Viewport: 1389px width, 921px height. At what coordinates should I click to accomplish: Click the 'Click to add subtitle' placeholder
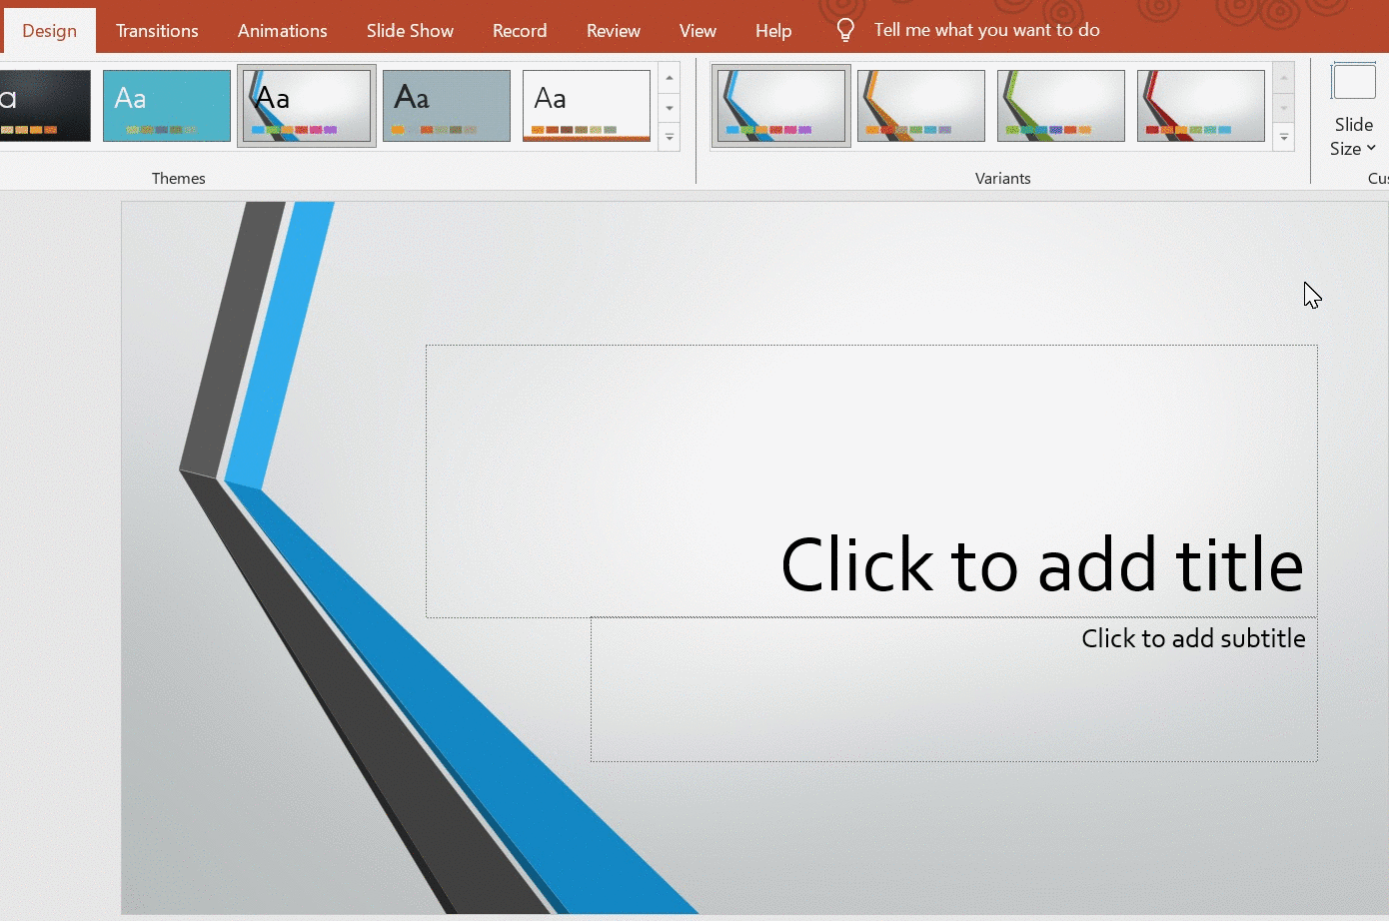point(953,689)
